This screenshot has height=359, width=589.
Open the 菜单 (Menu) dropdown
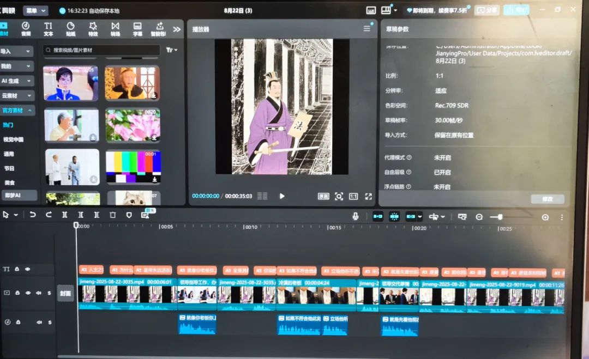[35, 11]
